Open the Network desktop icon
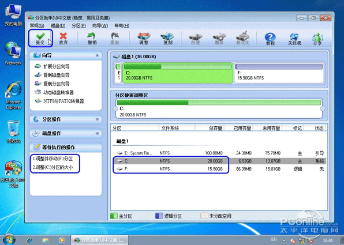 coord(13,53)
